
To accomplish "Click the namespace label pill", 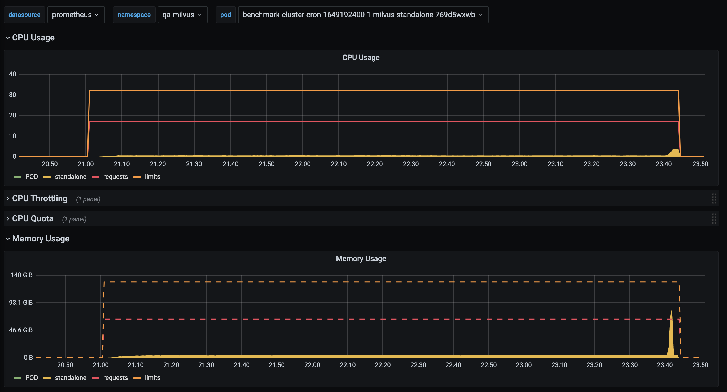I will click(x=134, y=15).
